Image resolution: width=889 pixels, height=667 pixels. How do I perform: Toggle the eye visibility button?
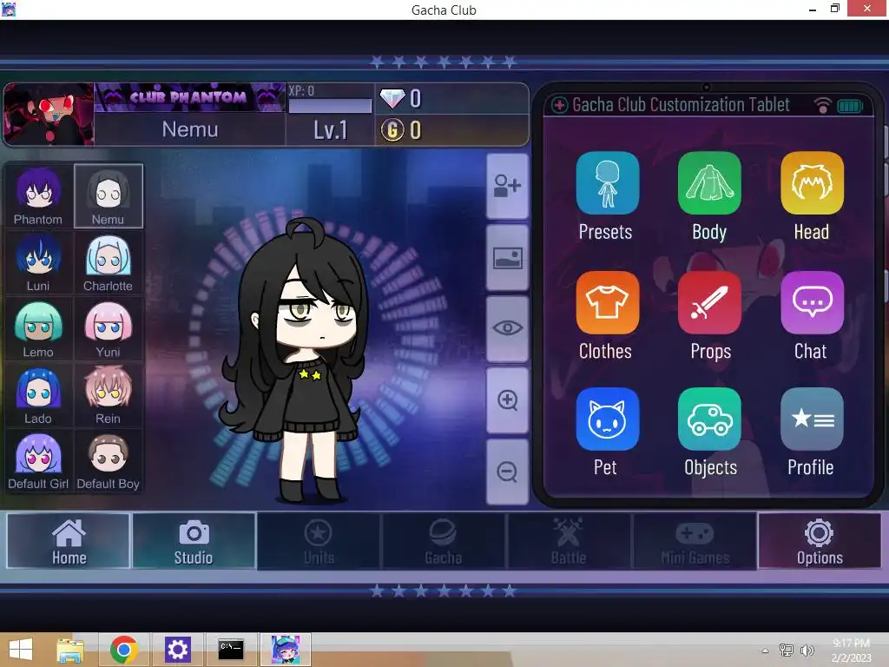coord(507,328)
